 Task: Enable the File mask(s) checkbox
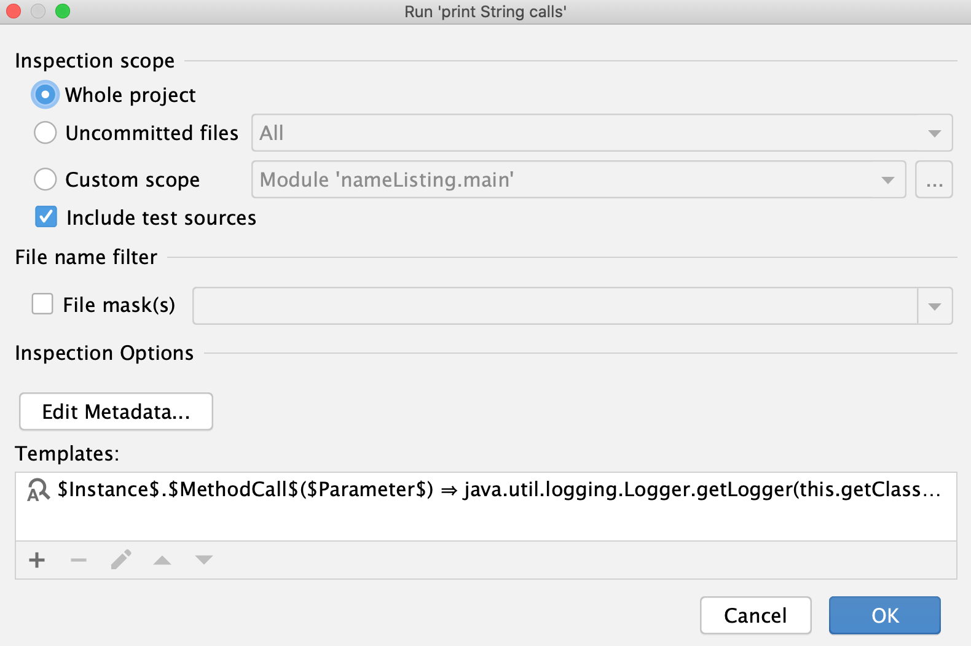click(42, 304)
